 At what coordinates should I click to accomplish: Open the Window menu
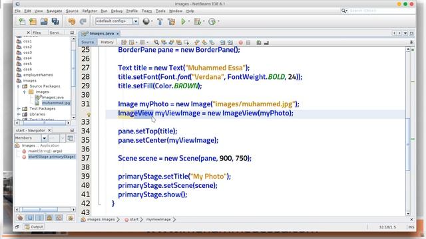(x=176, y=11)
